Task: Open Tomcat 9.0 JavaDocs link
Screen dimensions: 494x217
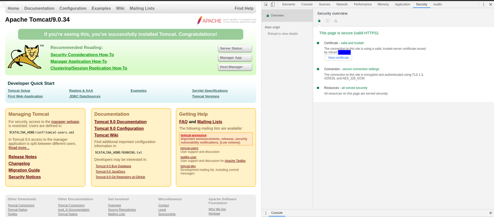Action: (110, 172)
